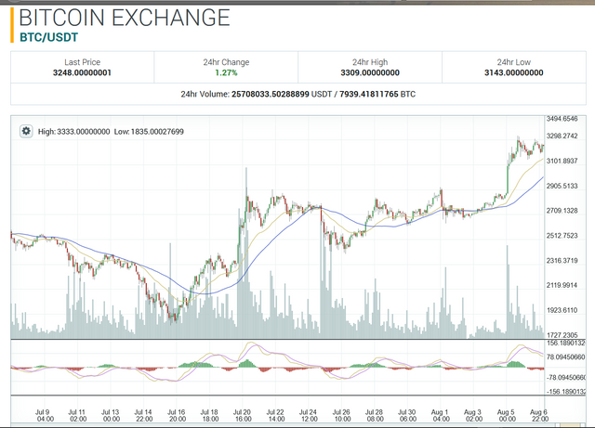Viewport: 595px width, 428px height.
Task: Click the chart Low: 1835.00027699 readout
Action: click(149, 132)
